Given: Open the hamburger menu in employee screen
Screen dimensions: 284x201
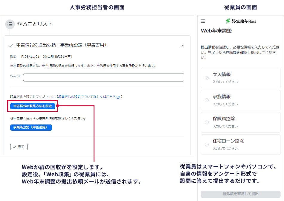Looking at the screenshot, I should 203,21.
